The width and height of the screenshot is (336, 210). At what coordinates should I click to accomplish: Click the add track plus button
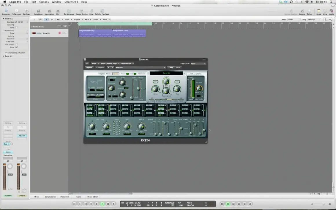click(x=59, y=26)
